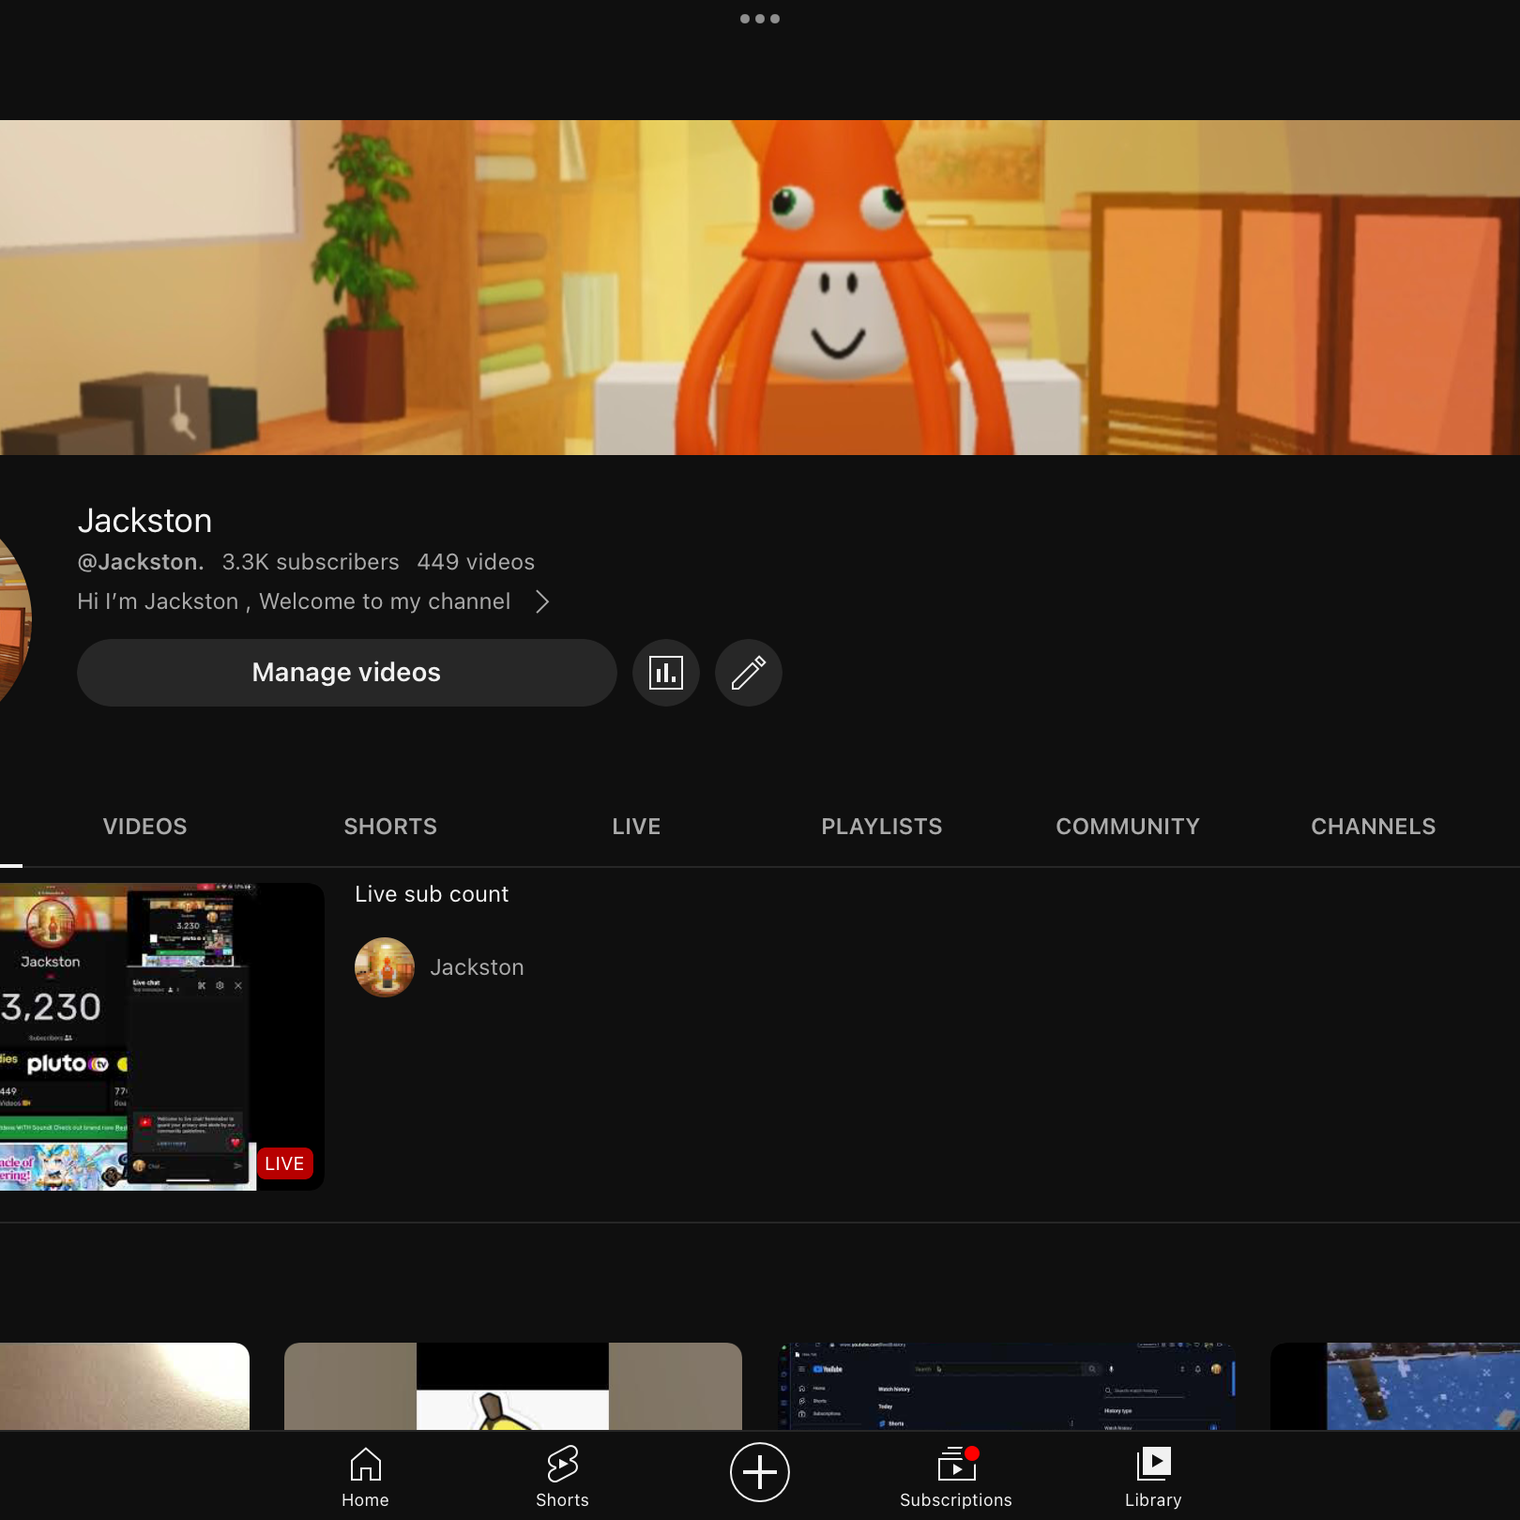1520x1520 pixels.
Task: Open the Live sub count thumbnail
Action: pos(162,1037)
